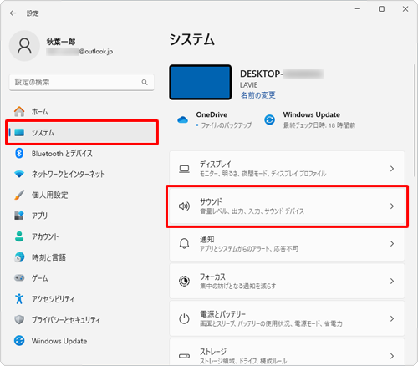Click the back arrow icon
418x366 pixels.
13,13
